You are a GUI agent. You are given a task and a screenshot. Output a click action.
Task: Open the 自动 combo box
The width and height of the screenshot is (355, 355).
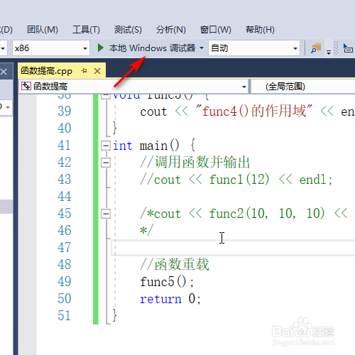(254, 48)
